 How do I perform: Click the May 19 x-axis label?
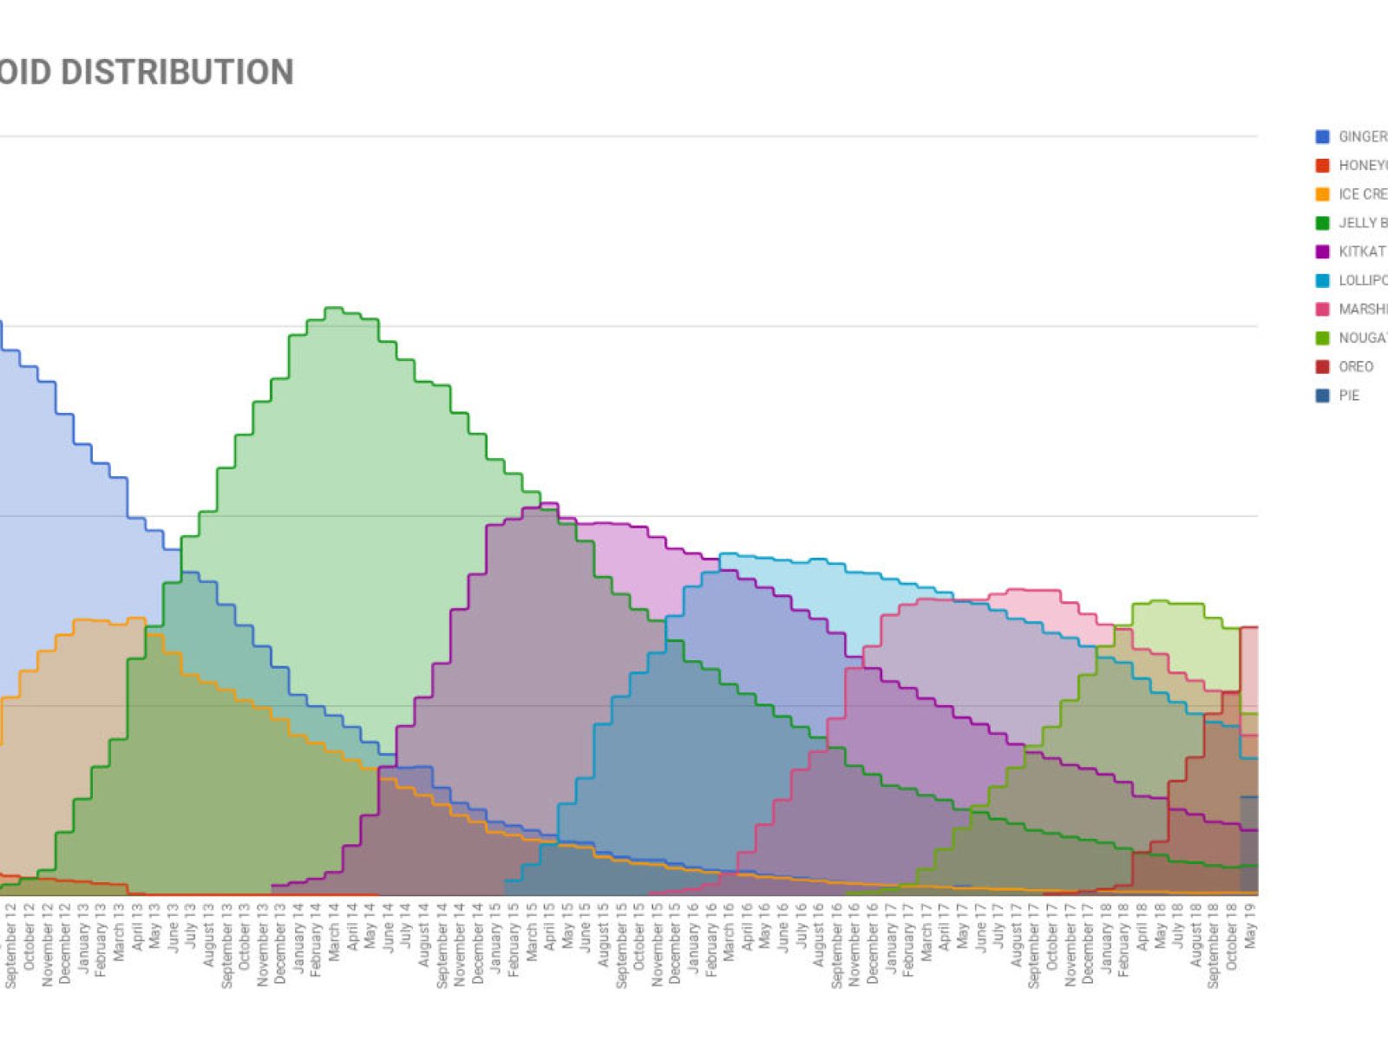[1250, 923]
